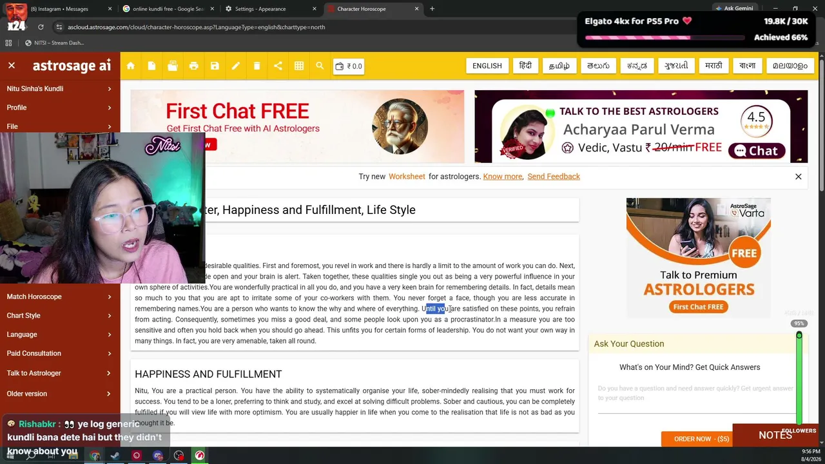Click the First Chat FREE AI Astrologers banner
This screenshot has height=464, width=825.
[297, 126]
